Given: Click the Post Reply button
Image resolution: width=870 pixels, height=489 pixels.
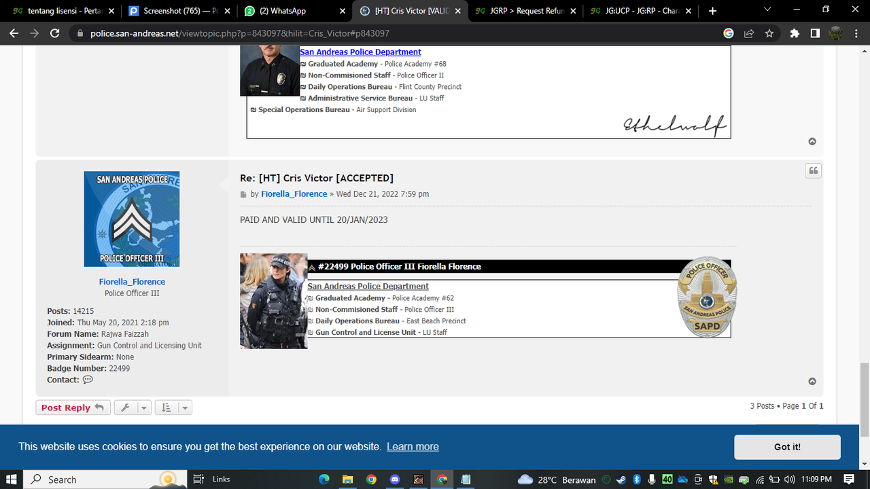Looking at the screenshot, I should point(73,407).
